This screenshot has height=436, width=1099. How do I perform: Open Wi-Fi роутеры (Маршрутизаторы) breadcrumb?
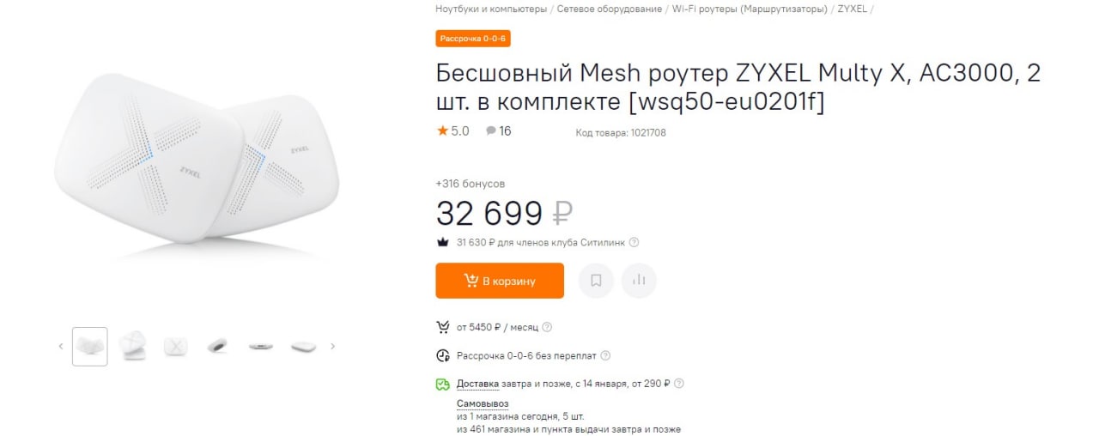750,9
